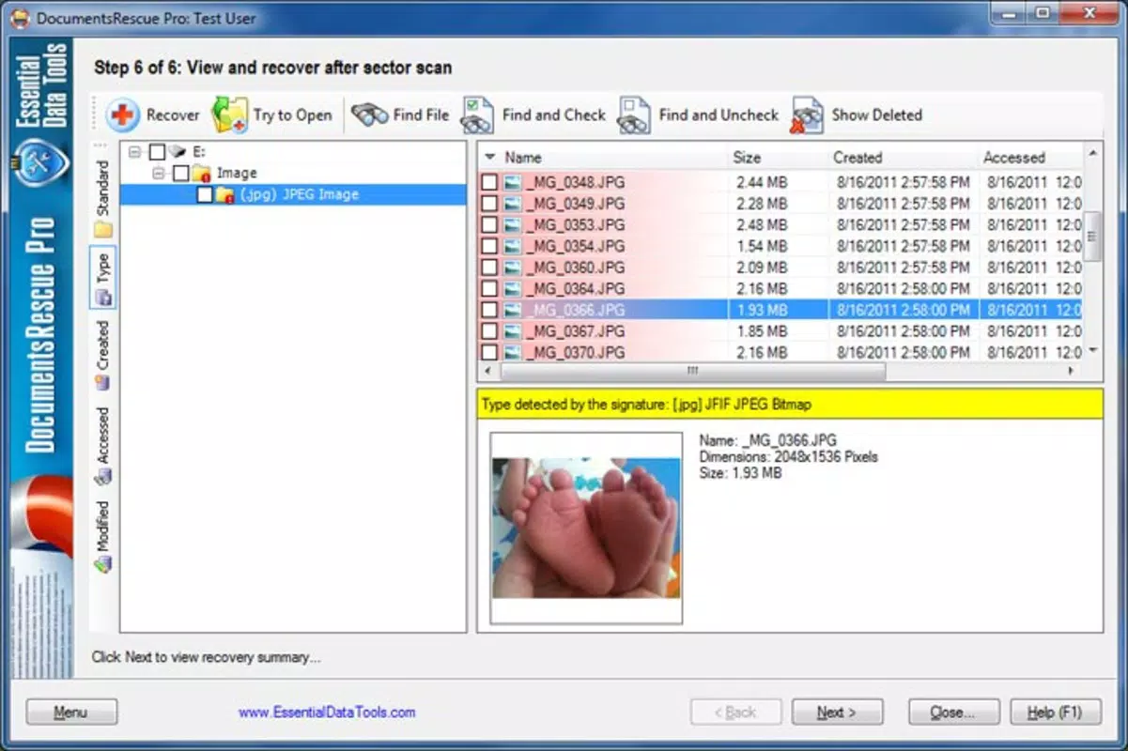Click the file icon for _MG_0367.JPG
Screen dimensions: 1128x751
[x=512, y=331]
